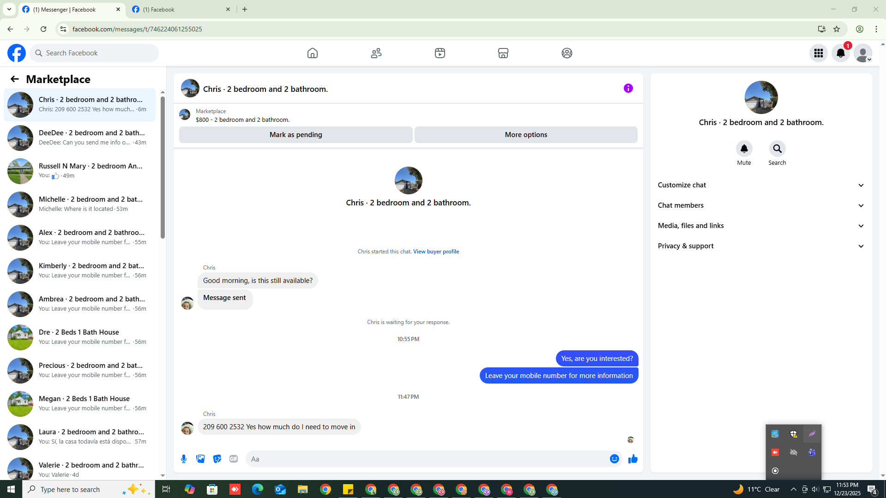Open Chrome tab search dropdown
886x498 pixels.
click(x=9, y=9)
